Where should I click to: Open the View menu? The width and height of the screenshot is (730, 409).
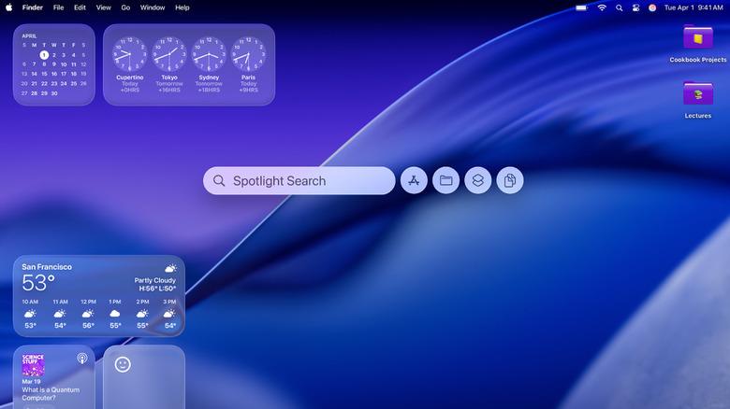[103, 7]
